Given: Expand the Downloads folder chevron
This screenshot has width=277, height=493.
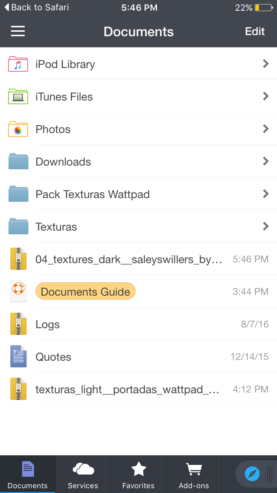Looking at the screenshot, I should coord(266,161).
